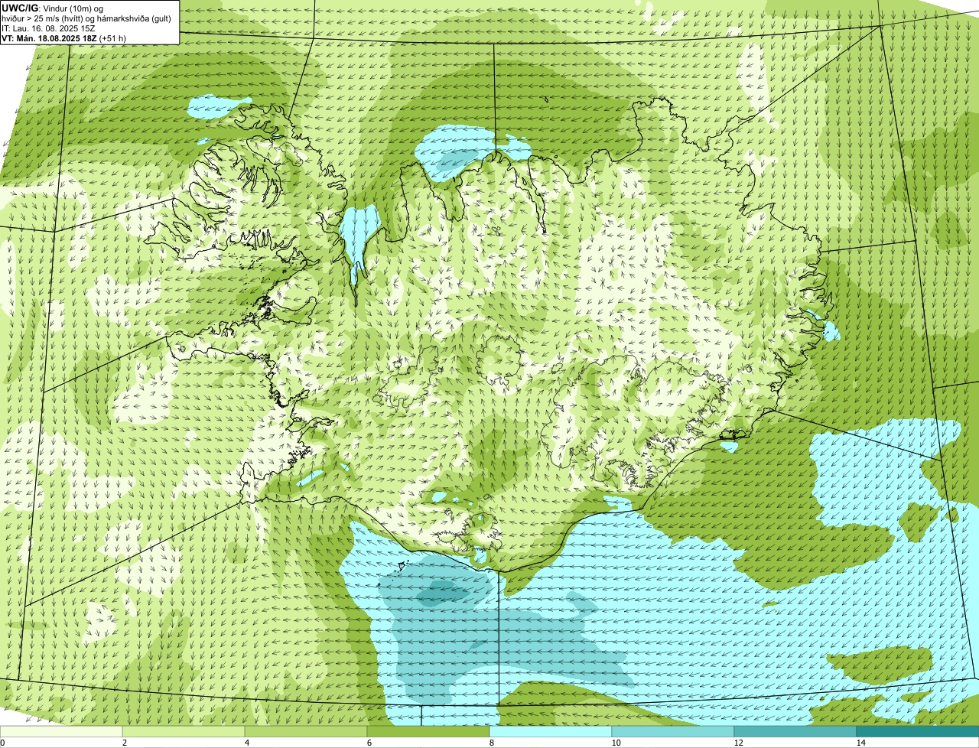979x748 pixels.
Task: Click the 2–4 m/s light green legend segment
Action: [184, 731]
